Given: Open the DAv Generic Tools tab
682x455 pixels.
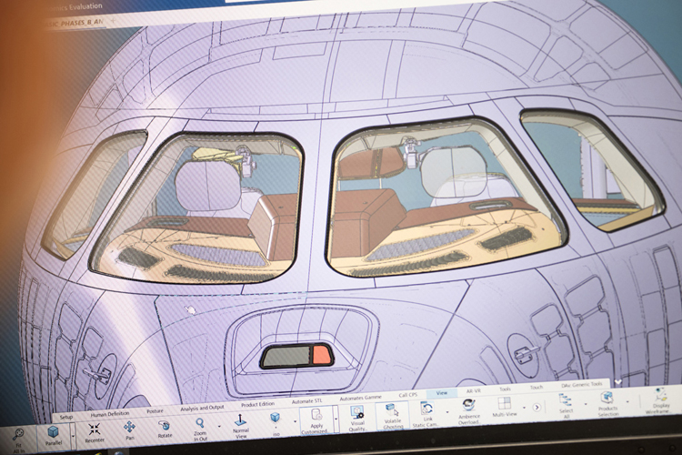Looking at the screenshot, I should point(582,385).
